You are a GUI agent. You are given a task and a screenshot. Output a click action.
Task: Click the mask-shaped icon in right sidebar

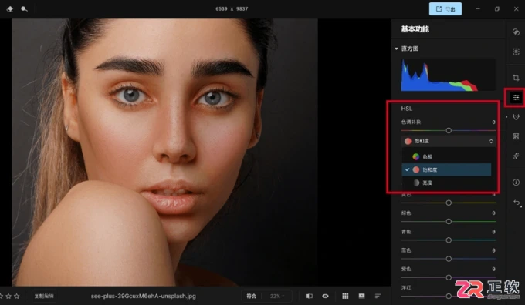(516, 117)
